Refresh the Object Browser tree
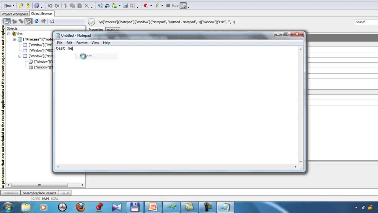This screenshot has height=213, width=378. (x=37, y=21)
